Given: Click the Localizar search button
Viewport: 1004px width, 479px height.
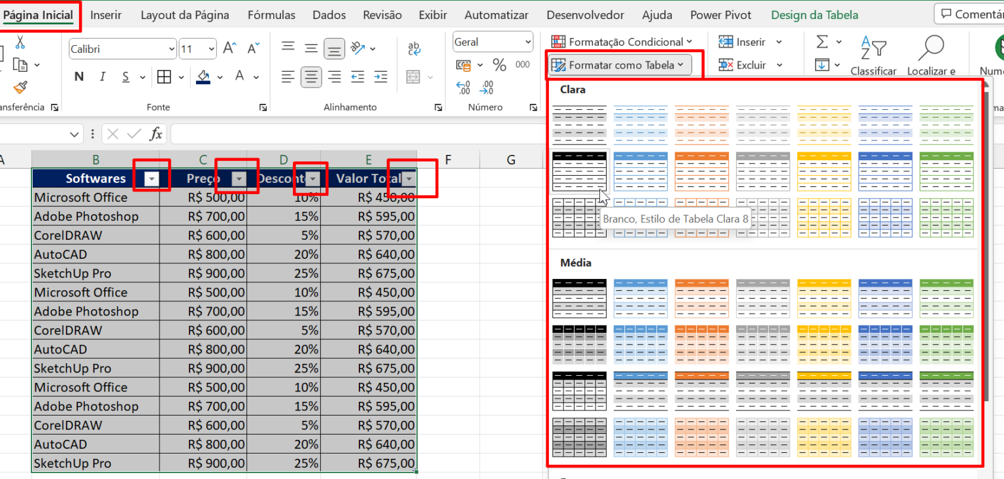Looking at the screenshot, I should [x=931, y=55].
